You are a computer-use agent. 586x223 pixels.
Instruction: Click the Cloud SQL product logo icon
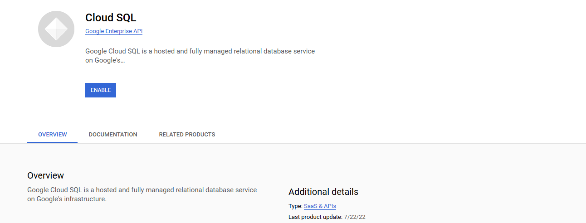pyautogui.click(x=56, y=29)
